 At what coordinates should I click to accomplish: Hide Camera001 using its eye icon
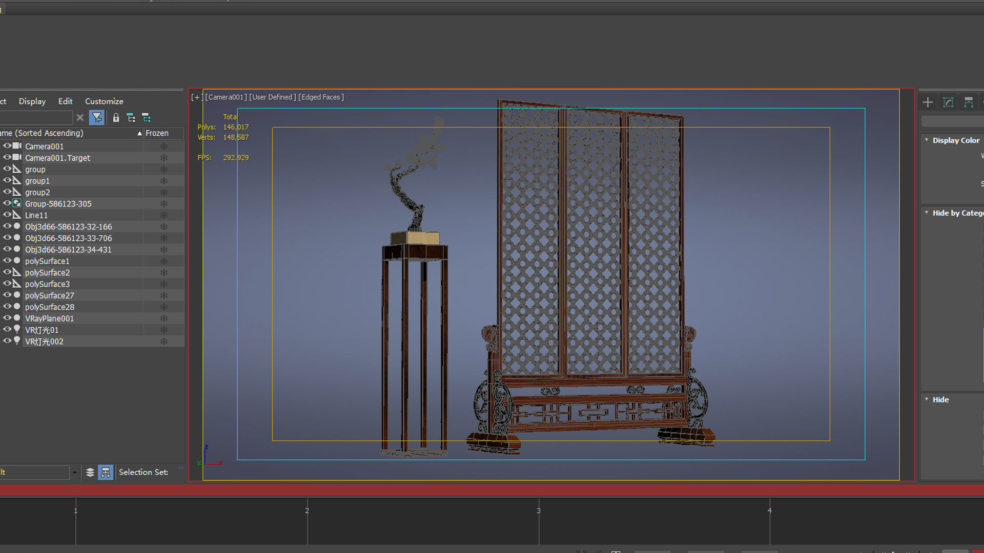pyautogui.click(x=7, y=146)
